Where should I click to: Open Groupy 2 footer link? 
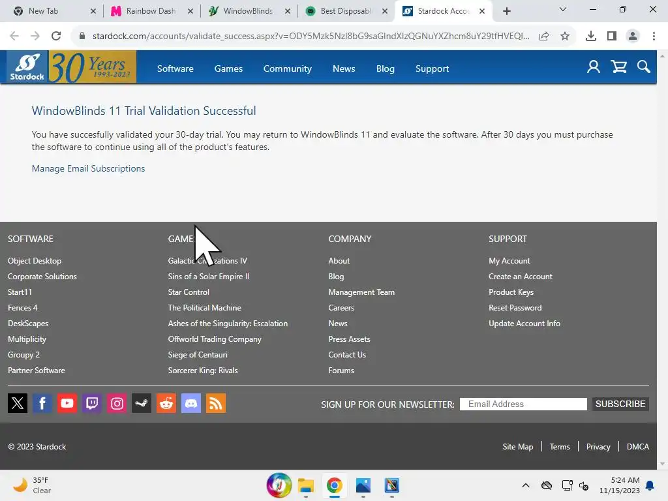[23, 355]
